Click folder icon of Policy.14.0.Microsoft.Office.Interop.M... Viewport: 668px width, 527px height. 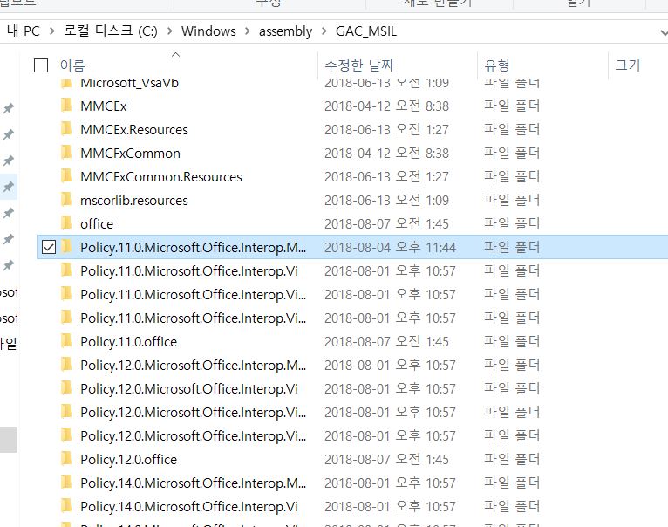click(x=66, y=483)
